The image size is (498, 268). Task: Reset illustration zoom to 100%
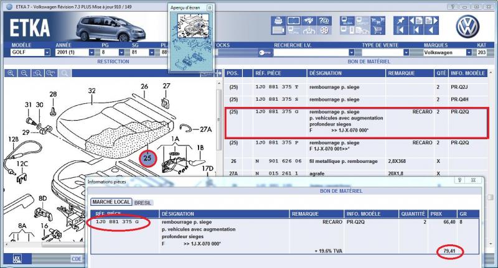[51, 73]
